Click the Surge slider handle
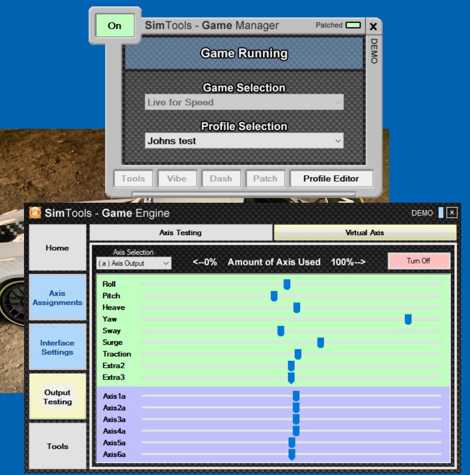 [321, 343]
